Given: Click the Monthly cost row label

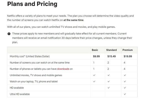Looking at the screenshot, I should 30,56.
